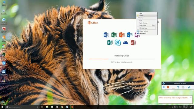Image resolution: width=194 pixels, height=109 pixels.
Task: Click the OneDrive cloud icon in the Office installer
Action: tap(125, 43)
